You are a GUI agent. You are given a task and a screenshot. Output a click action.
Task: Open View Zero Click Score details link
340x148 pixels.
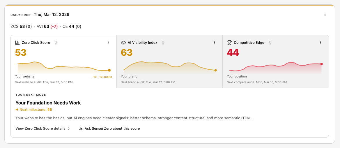click(40, 129)
